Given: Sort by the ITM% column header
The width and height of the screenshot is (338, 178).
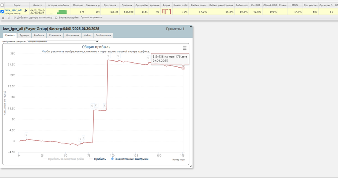Looking at the screenshot, I should pos(295,5).
